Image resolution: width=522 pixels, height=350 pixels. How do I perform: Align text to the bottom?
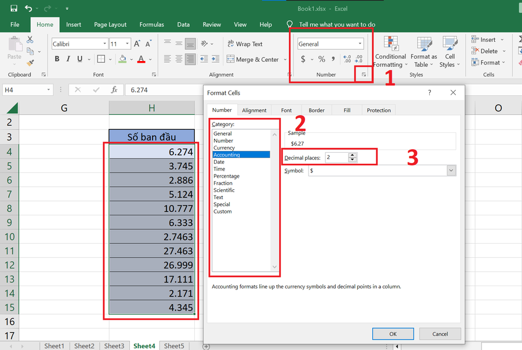point(190,44)
